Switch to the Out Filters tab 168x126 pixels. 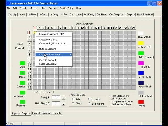(x=102, y=15)
